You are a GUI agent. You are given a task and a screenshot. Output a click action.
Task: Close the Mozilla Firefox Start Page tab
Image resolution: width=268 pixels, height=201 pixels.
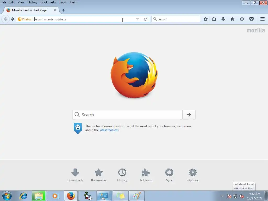[x=55, y=10]
